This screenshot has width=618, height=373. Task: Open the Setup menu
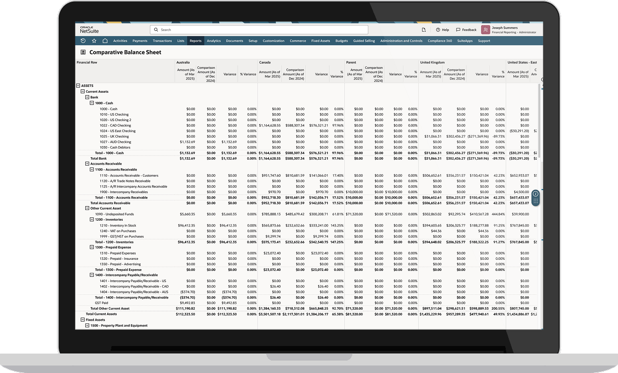click(253, 41)
